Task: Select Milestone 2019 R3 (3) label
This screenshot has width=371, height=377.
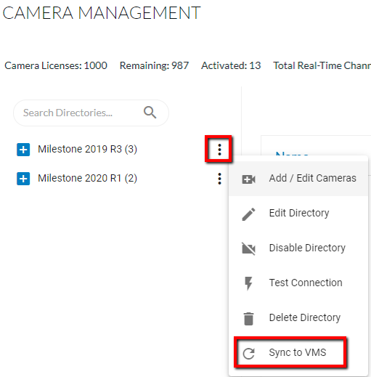Action: click(x=87, y=149)
